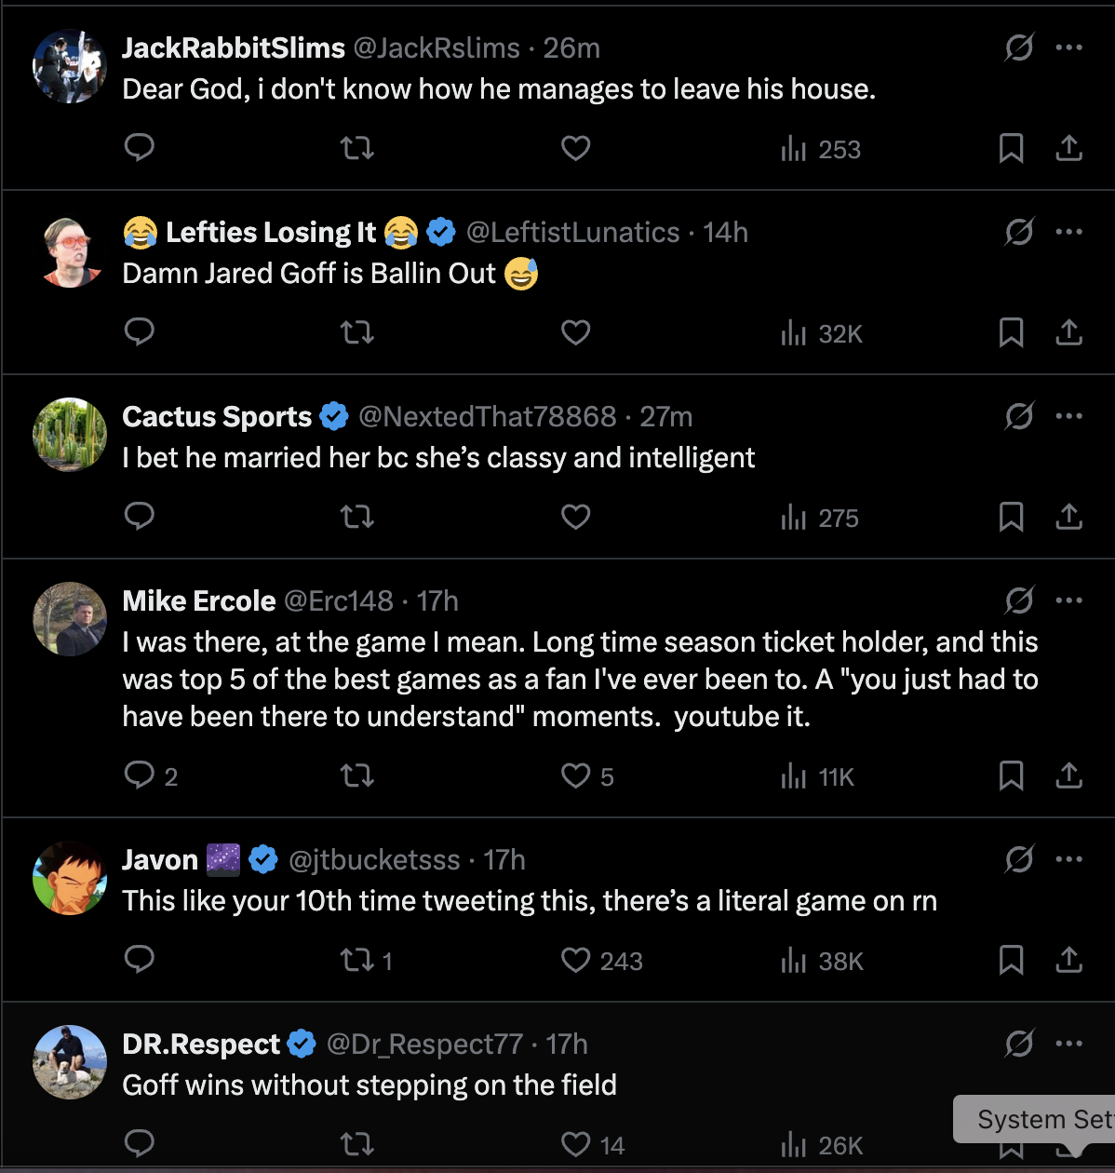
Task: Like Javon's tweet with 243 likes
Action: coord(576,960)
